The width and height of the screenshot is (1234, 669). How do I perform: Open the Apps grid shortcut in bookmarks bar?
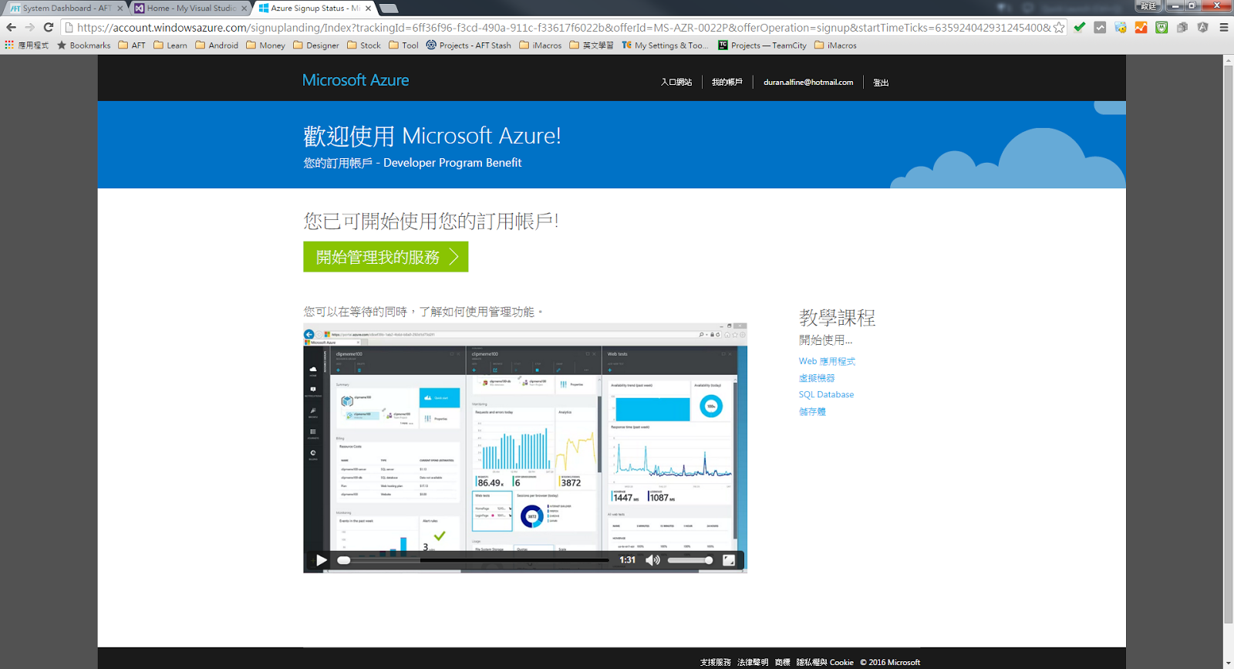point(26,45)
